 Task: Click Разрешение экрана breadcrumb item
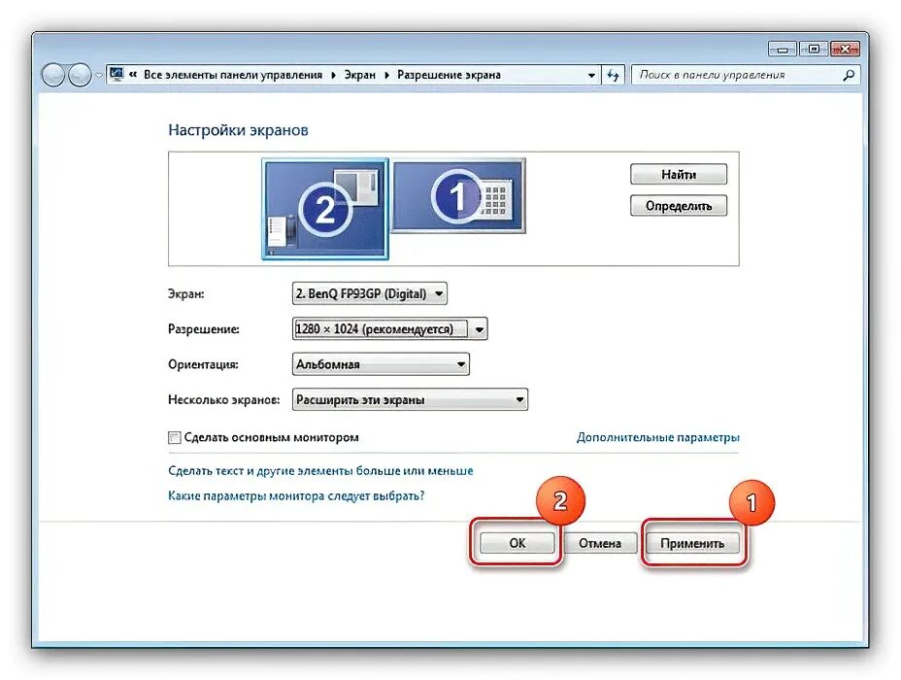(x=449, y=75)
